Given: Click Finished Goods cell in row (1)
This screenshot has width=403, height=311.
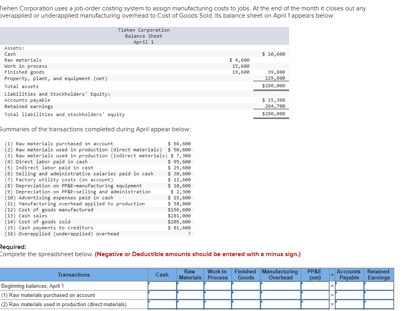Looking at the screenshot, I should tap(246, 295).
